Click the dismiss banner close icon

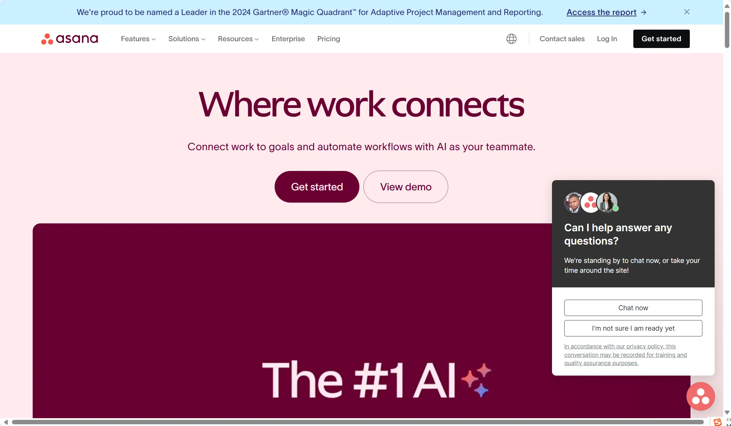point(687,12)
